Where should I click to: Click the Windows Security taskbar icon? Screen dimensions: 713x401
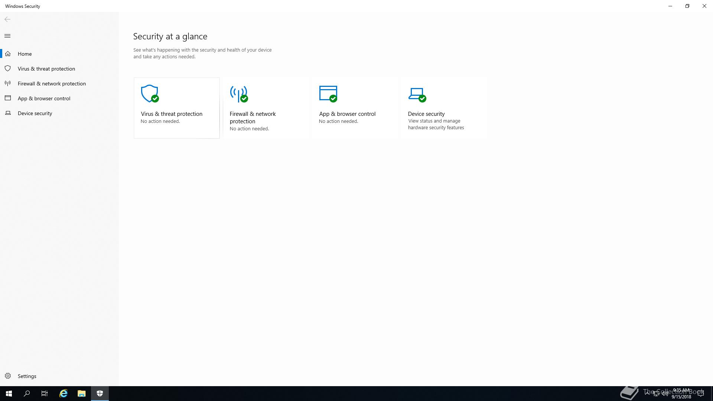(100, 394)
